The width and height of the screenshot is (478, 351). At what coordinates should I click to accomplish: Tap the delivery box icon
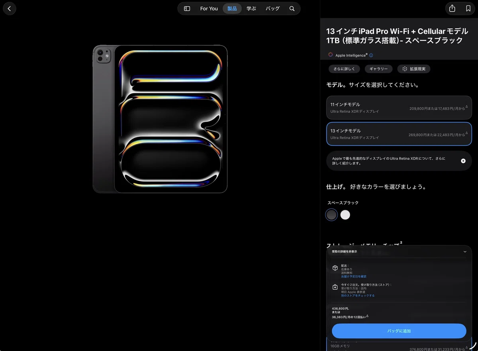(x=335, y=268)
